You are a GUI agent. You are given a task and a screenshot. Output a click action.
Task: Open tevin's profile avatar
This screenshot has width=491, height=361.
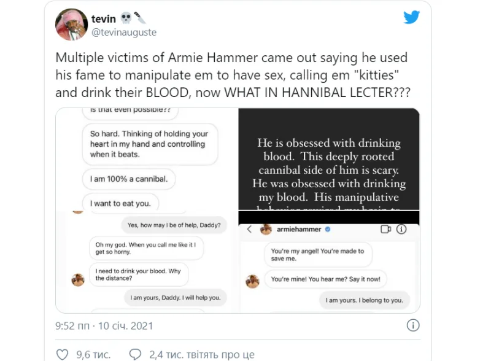coord(71,25)
